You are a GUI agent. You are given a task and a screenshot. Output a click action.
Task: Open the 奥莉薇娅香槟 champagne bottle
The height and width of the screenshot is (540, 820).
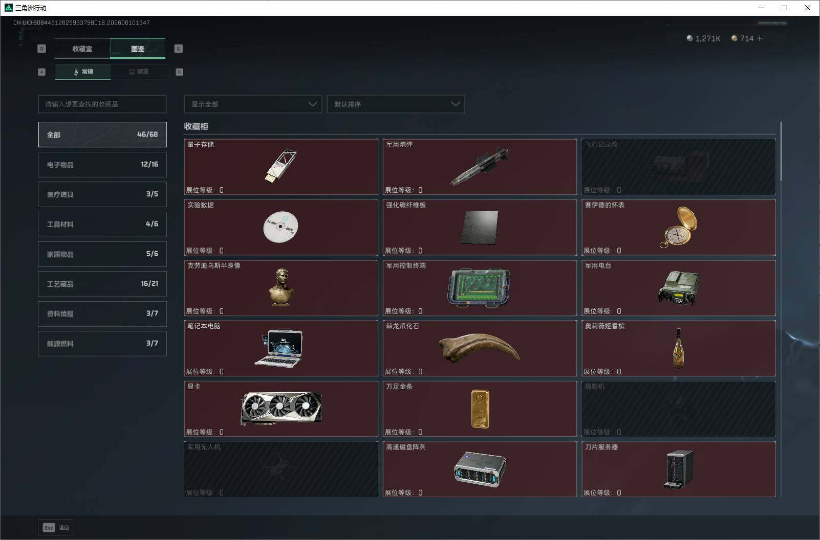click(x=679, y=348)
